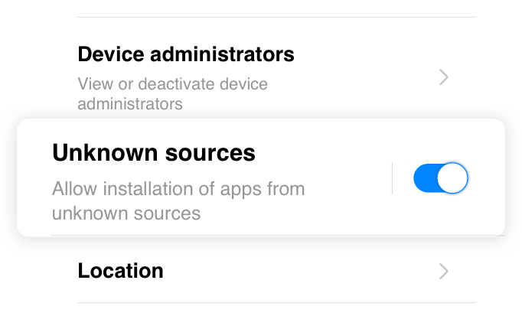This screenshot has height=329, width=522.
Task: Open the Location settings entry
Action: (120, 271)
